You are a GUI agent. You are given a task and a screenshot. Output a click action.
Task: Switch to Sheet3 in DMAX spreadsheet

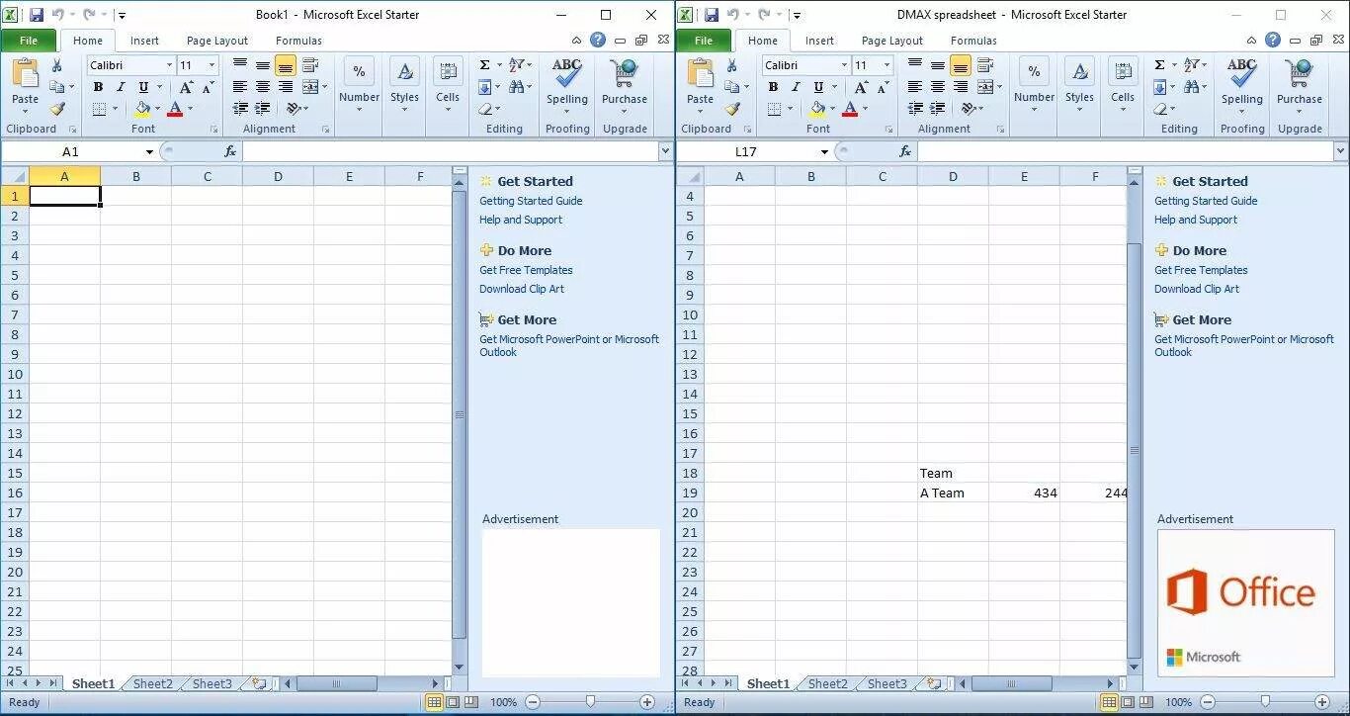point(886,683)
